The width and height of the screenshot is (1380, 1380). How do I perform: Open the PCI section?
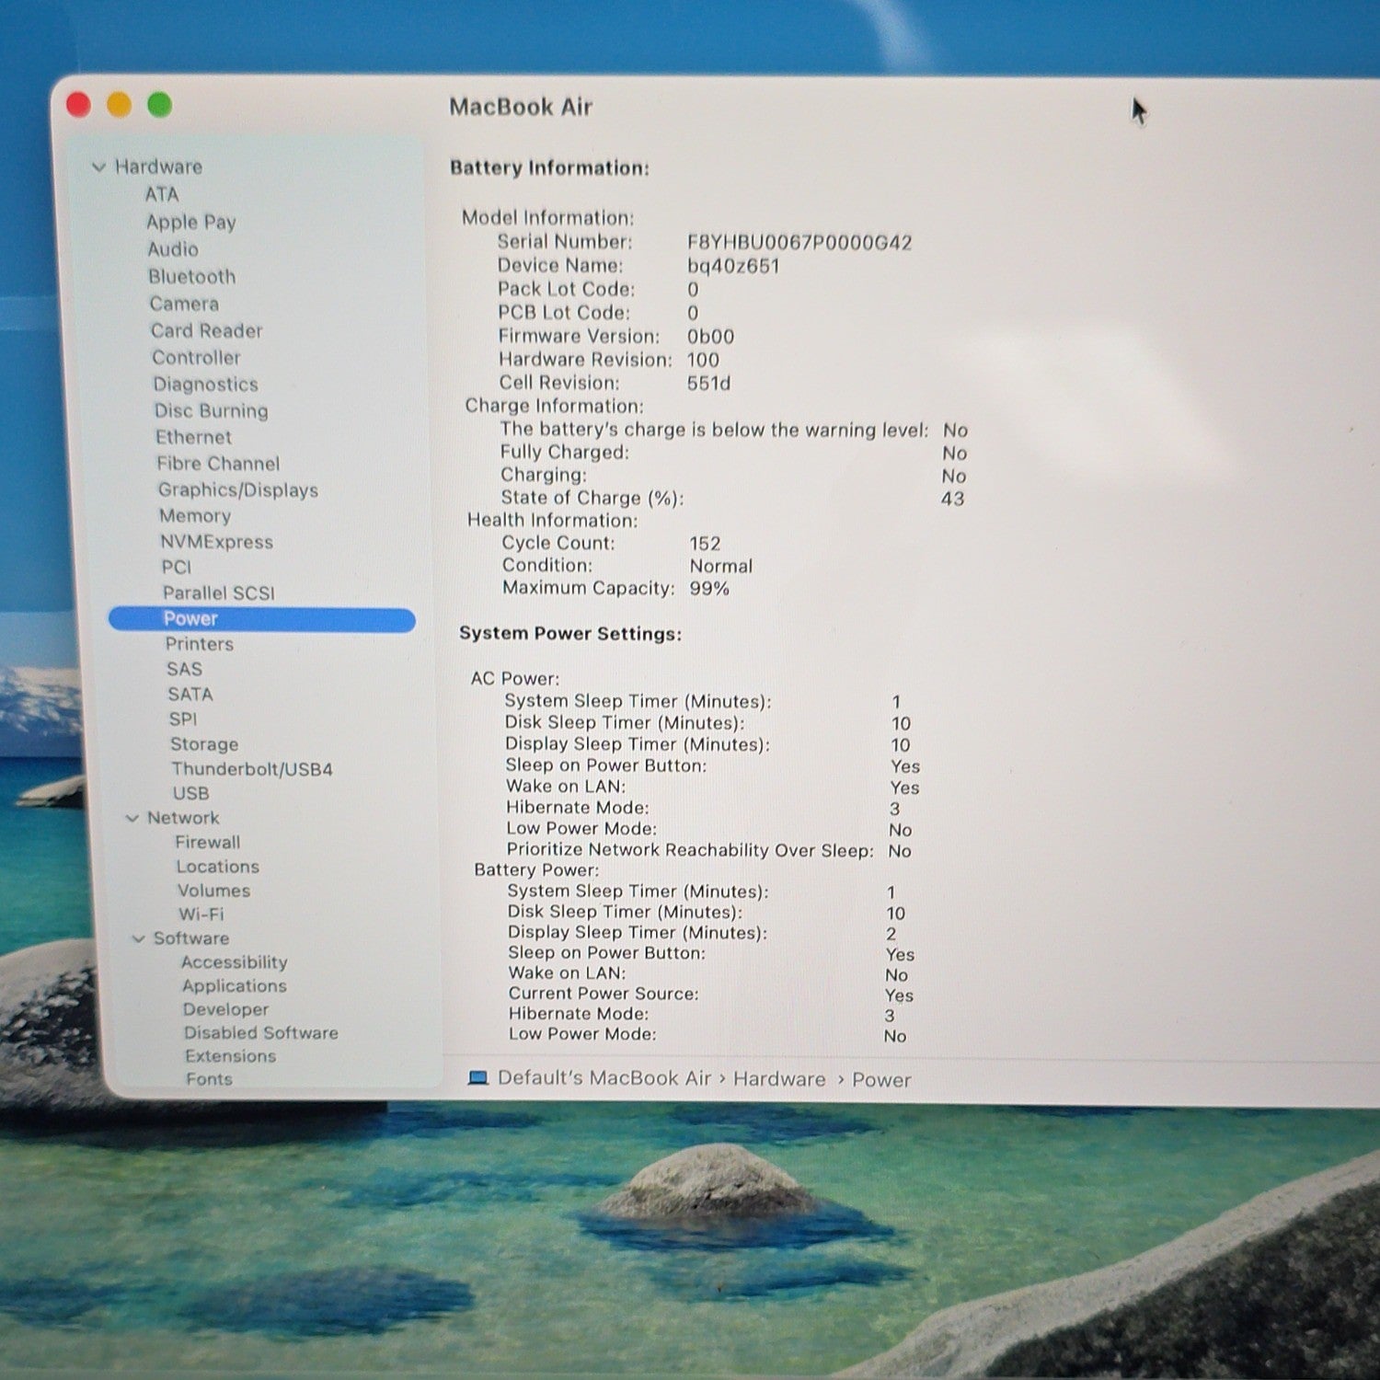(177, 567)
